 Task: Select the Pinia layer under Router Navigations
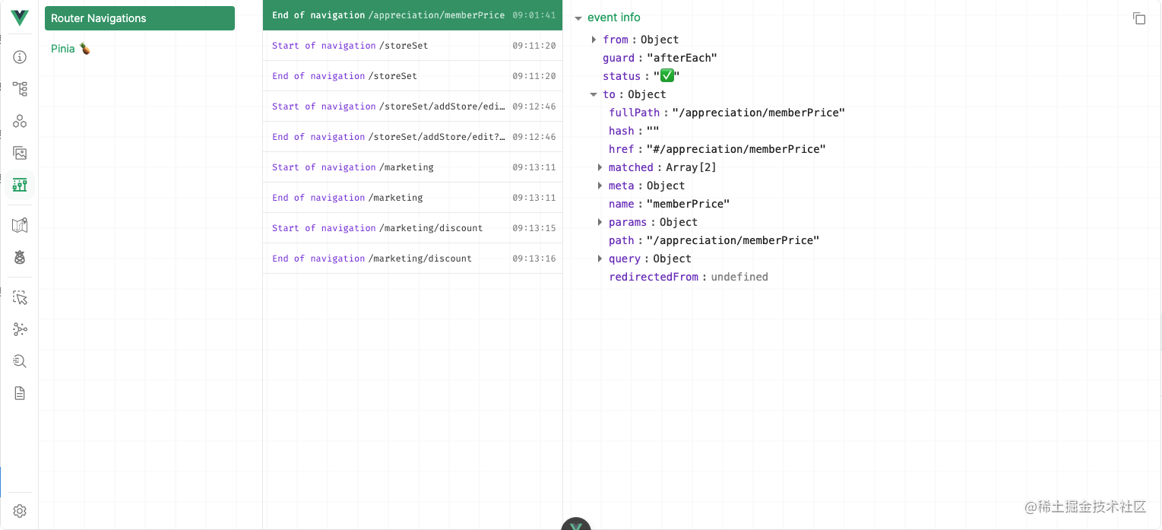pyautogui.click(x=70, y=48)
